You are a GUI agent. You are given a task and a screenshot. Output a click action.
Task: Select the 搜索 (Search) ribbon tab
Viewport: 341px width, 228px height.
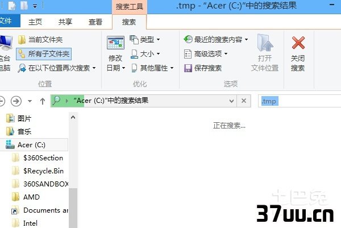(129, 22)
